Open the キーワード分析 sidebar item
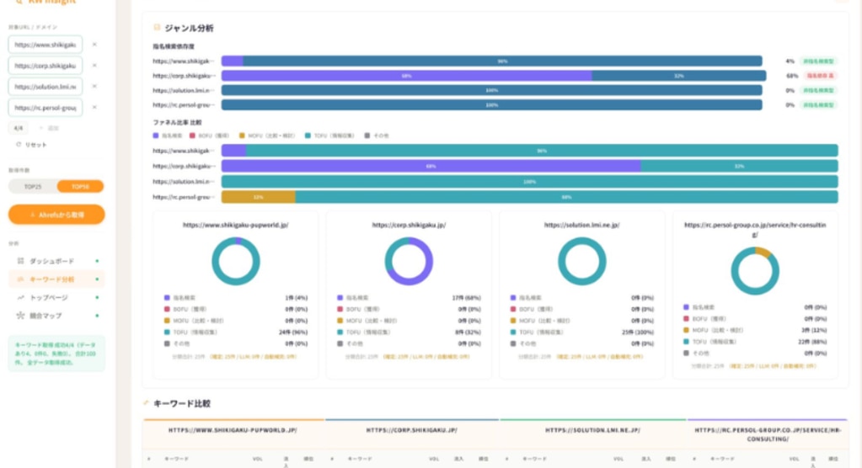 pos(56,279)
